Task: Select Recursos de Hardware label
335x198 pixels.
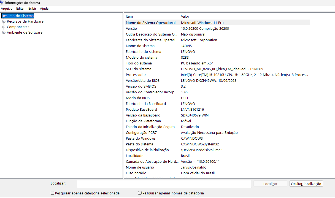Action: [x=25, y=21]
